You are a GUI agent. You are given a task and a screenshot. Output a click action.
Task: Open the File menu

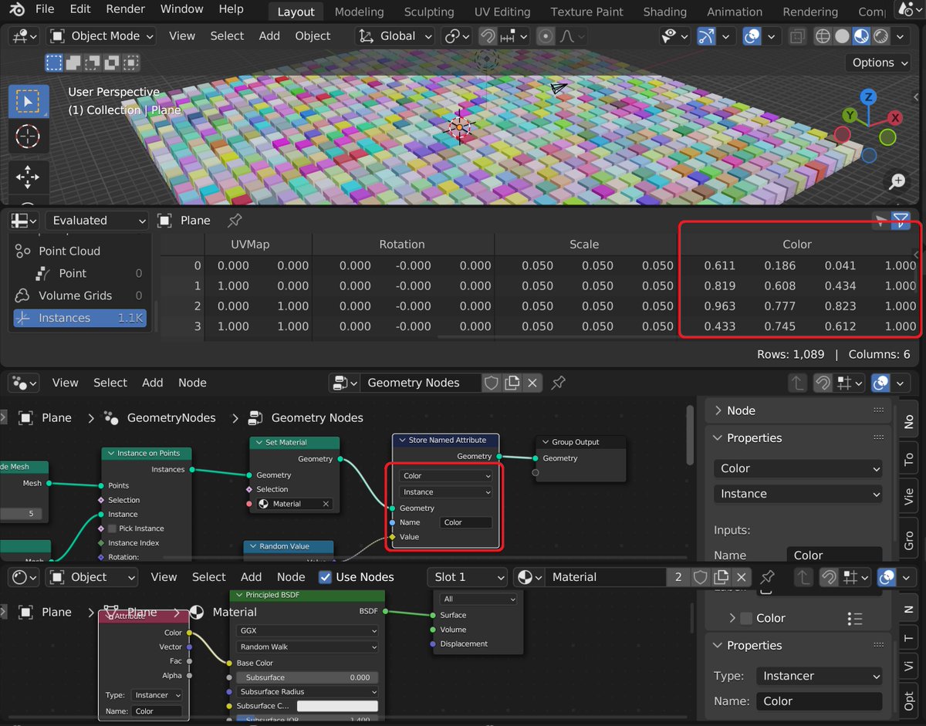click(x=45, y=9)
